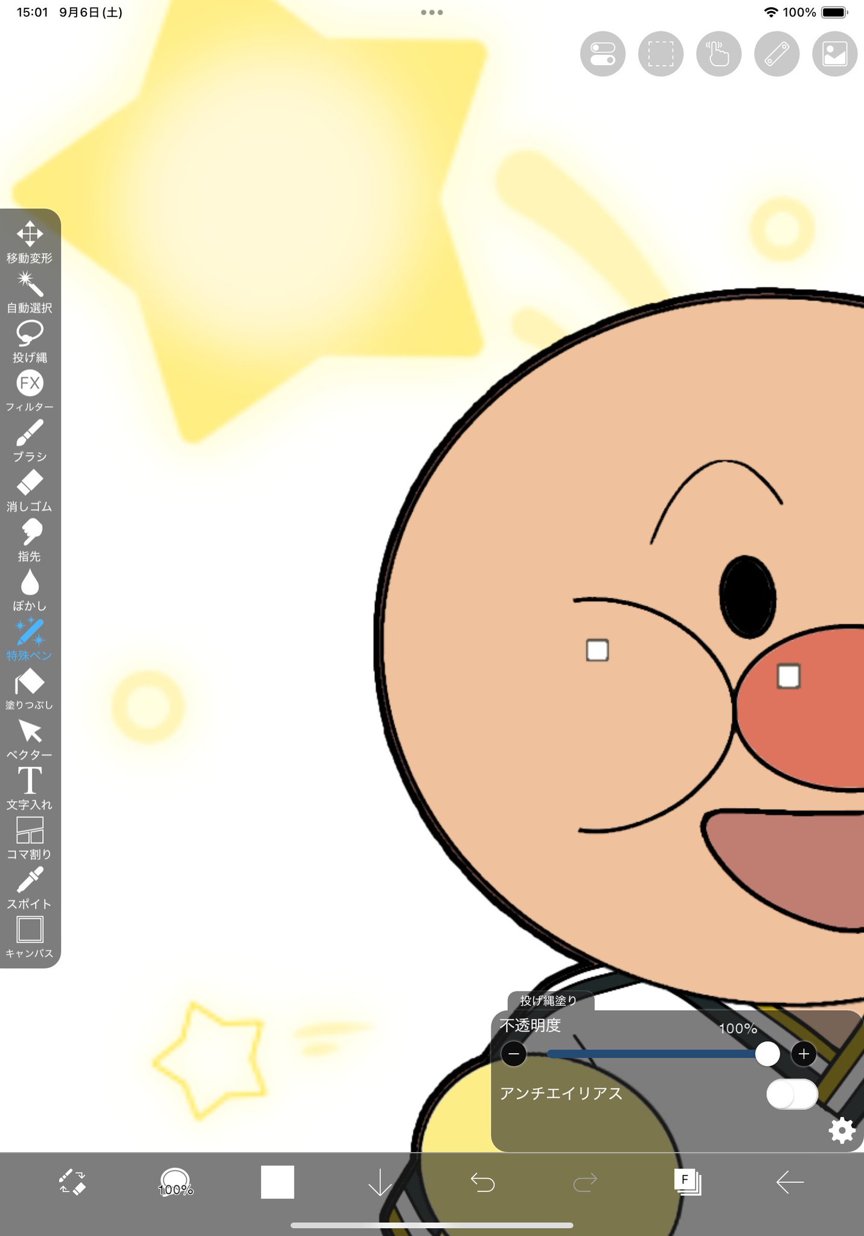The width and height of the screenshot is (864, 1236).
Task: Increase opacity with the plus button
Action: pyautogui.click(x=804, y=1054)
